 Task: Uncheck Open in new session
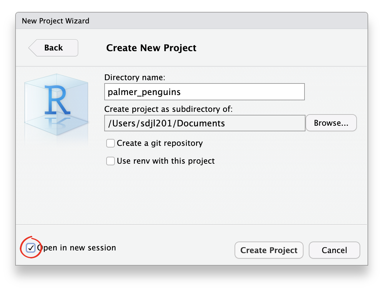click(31, 248)
